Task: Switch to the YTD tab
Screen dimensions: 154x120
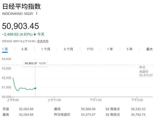Action: 90,49
